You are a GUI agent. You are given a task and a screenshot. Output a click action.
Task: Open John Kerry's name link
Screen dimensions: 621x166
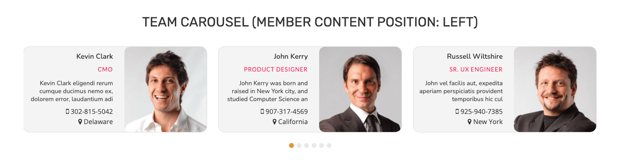[x=291, y=57]
